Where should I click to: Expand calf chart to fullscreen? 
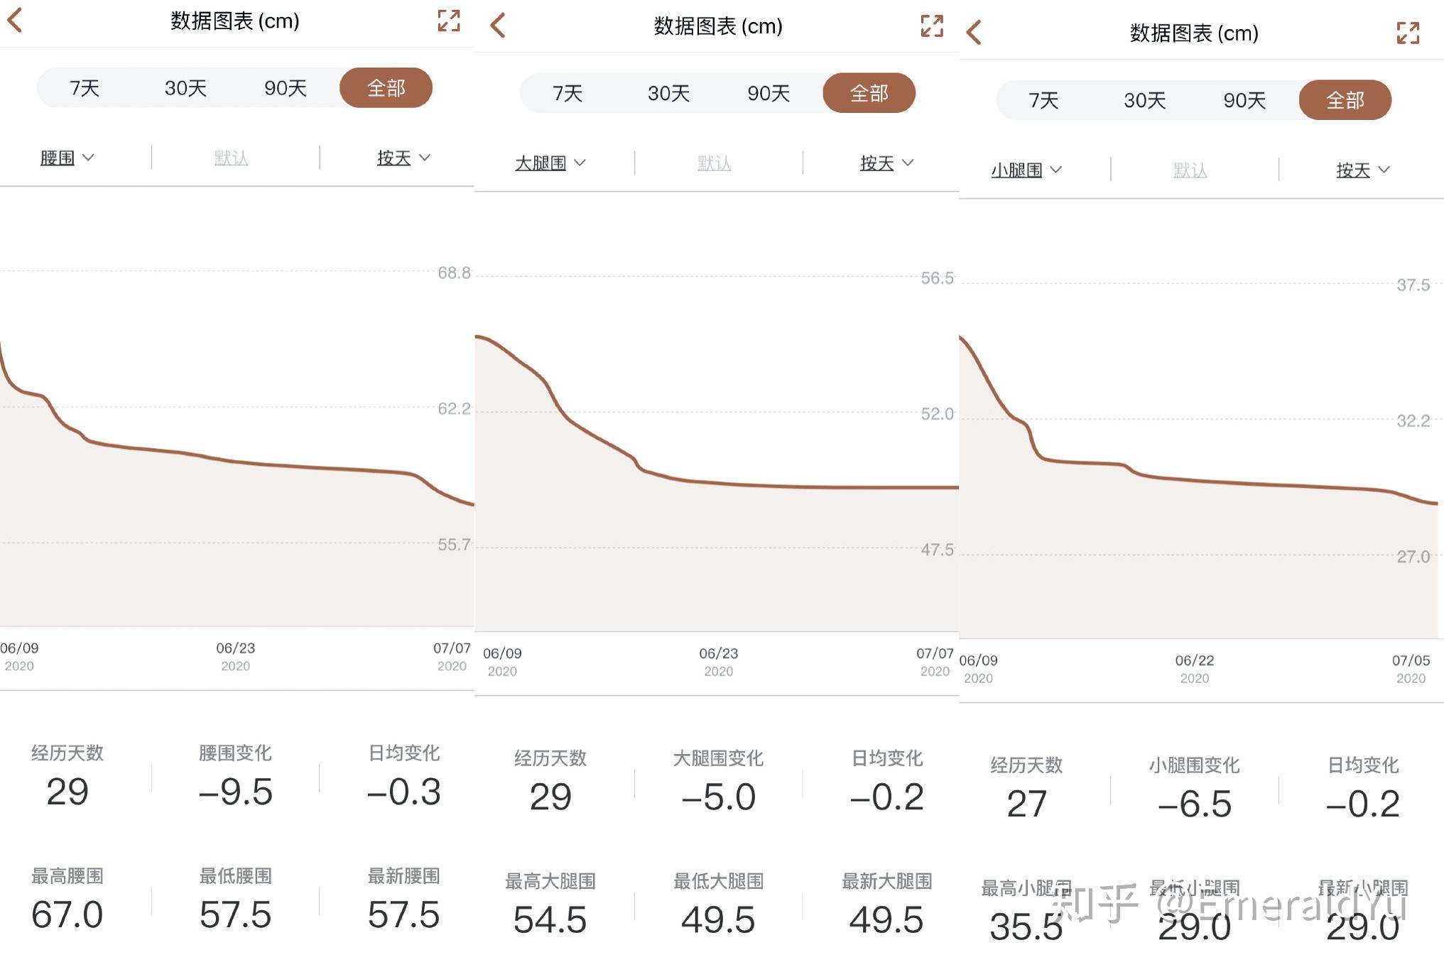1408,33
